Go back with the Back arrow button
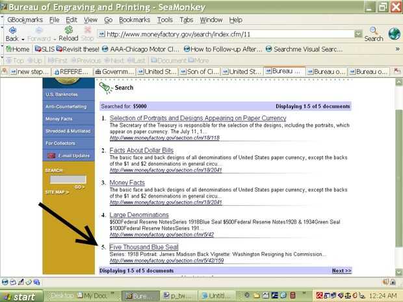Image resolution: width=403 pixels, height=302 pixels. coord(12,34)
